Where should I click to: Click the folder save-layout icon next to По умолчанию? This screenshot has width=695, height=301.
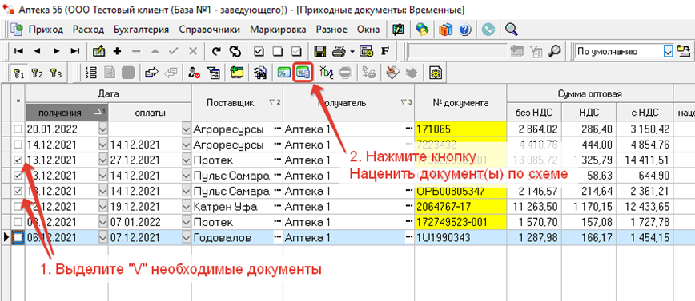click(x=685, y=51)
